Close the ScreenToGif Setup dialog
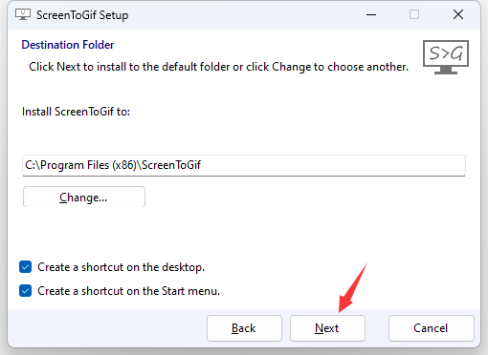The image size is (488, 355). tap(458, 14)
